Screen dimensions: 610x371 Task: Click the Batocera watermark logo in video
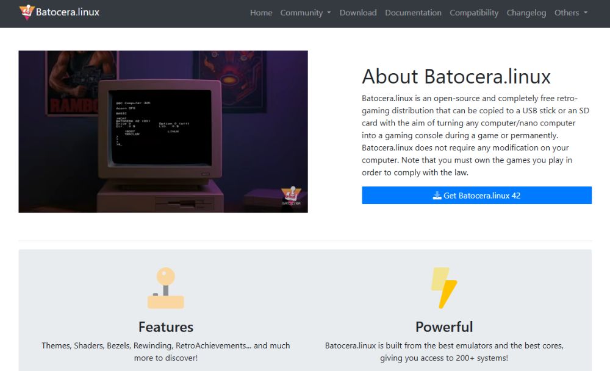[291, 197]
